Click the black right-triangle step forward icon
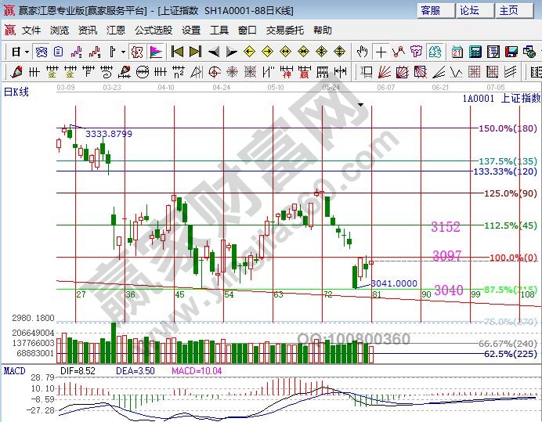The height and width of the screenshot is (422, 542). point(232,52)
